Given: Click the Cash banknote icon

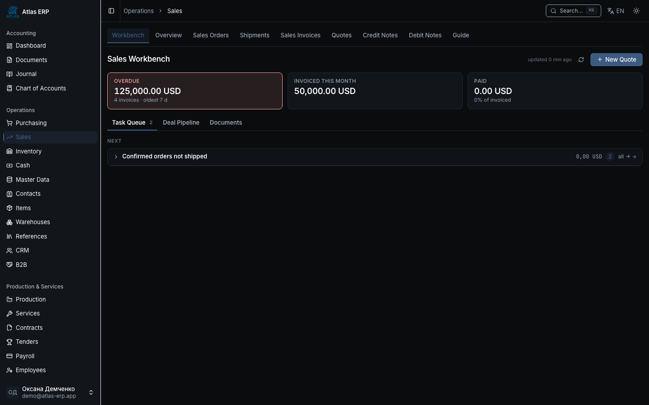Looking at the screenshot, I should click(9, 166).
